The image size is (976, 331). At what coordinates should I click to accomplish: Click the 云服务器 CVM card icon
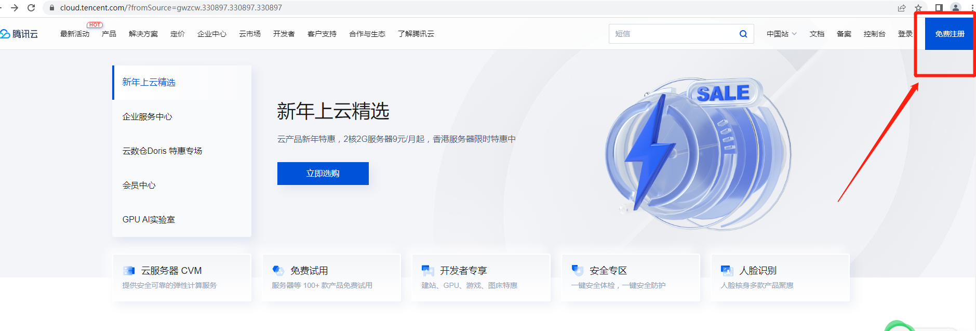pyautogui.click(x=129, y=270)
